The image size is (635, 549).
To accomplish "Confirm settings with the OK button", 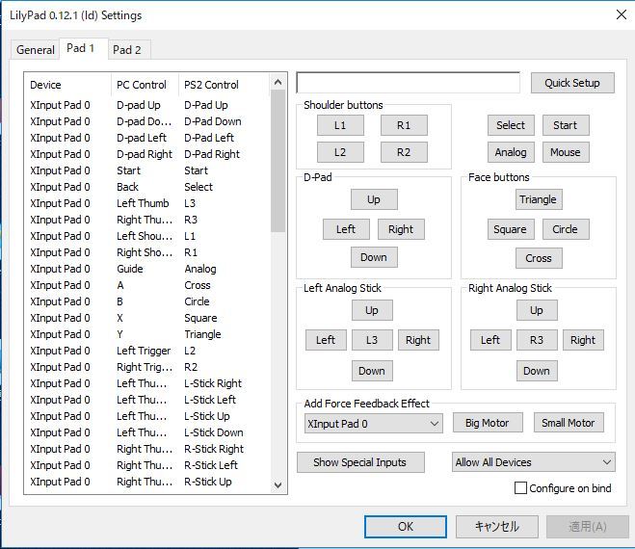I will point(405,527).
